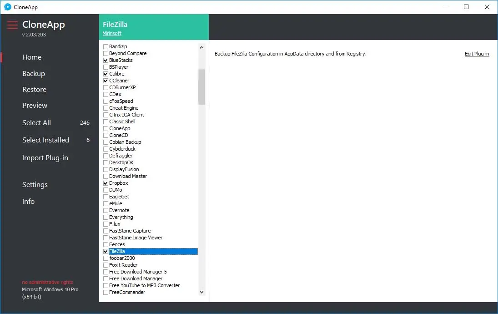Select the FreeCommander entry
Image resolution: width=498 pixels, height=314 pixels.
coord(127,293)
